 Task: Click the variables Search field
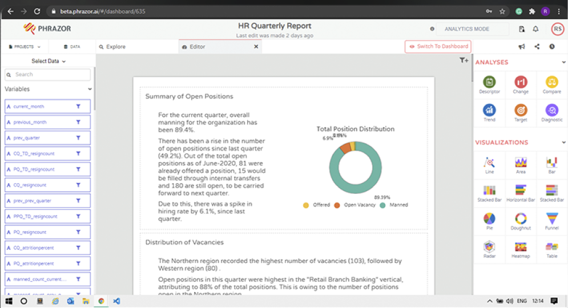coord(47,75)
